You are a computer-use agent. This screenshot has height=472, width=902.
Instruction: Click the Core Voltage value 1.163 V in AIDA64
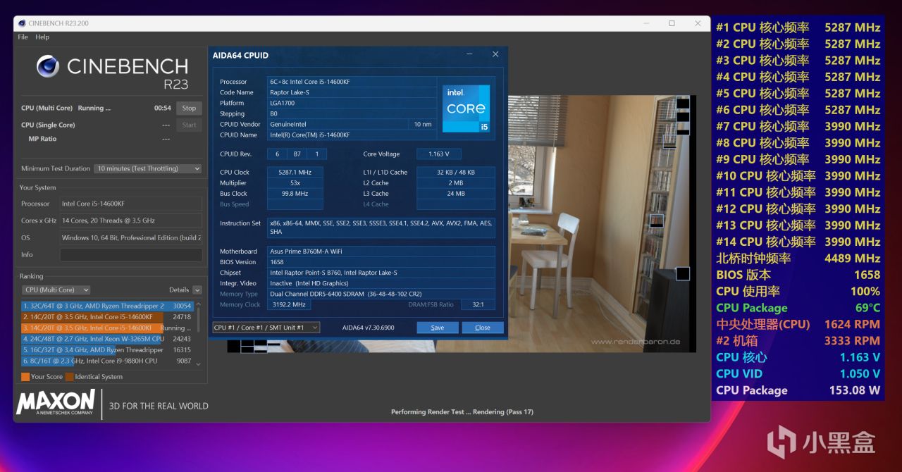(x=438, y=154)
